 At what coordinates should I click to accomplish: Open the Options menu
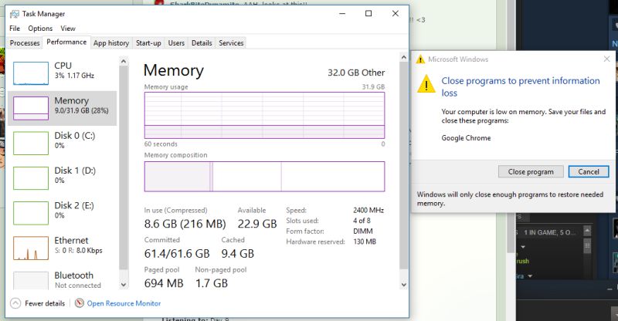coord(40,29)
